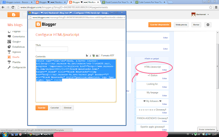Click the Estadísticas pie chart icon
Image resolution: width=219 pixels, height=137 pixels.
click(9, 47)
